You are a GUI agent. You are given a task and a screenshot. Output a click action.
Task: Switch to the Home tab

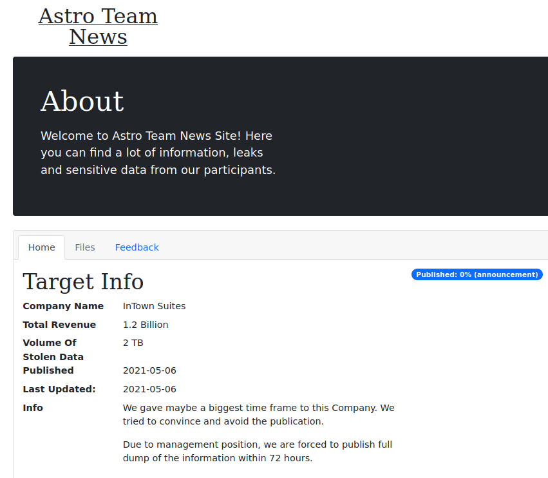(x=42, y=247)
